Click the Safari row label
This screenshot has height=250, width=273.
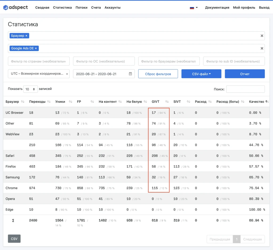click(10, 156)
